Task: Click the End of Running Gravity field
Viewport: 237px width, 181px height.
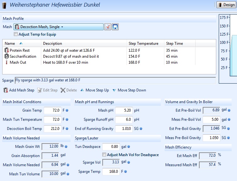Action: [124, 129]
